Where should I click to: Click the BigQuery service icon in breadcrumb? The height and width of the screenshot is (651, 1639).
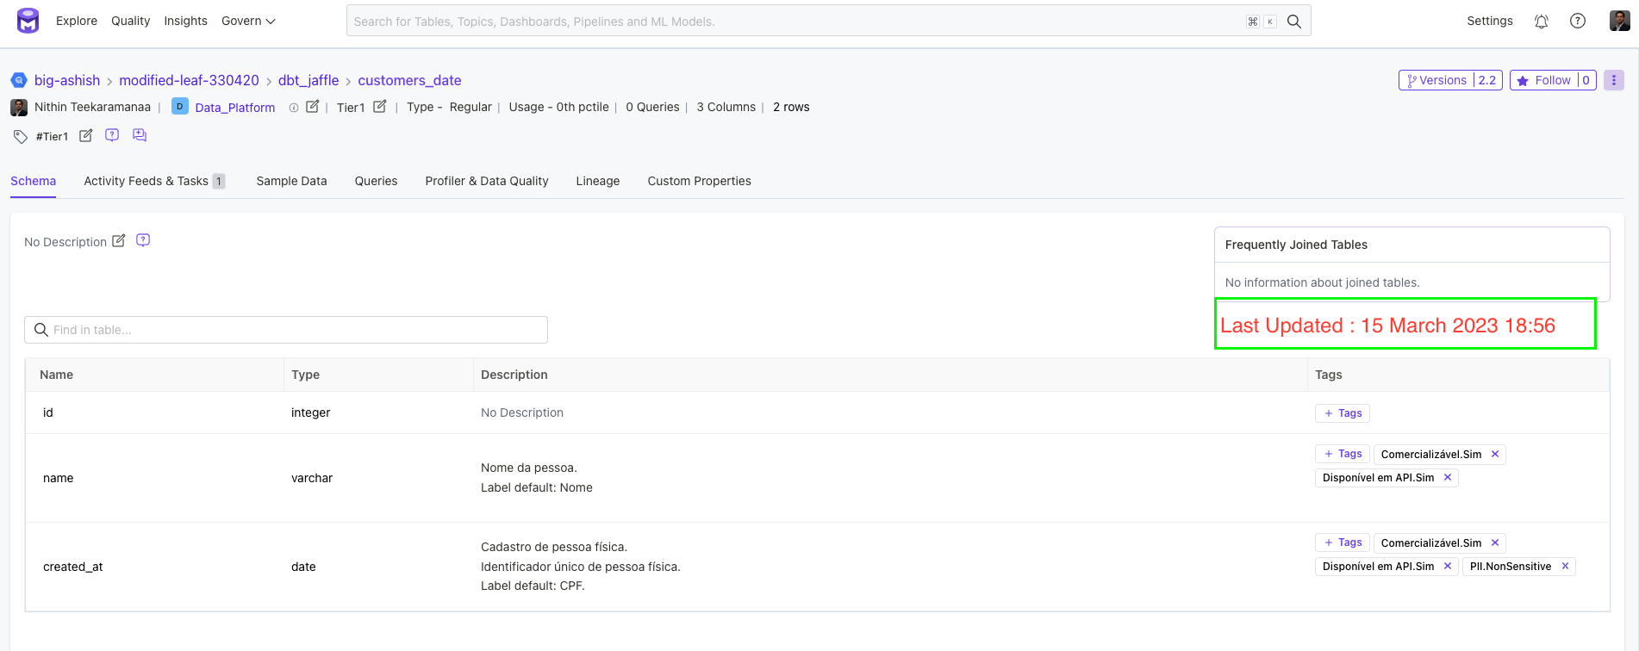click(x=19, y=80)
